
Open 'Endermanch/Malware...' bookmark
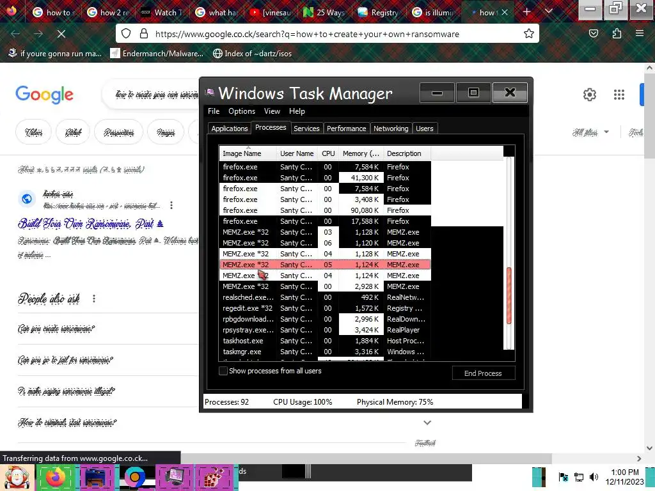(x=157, y=54)
